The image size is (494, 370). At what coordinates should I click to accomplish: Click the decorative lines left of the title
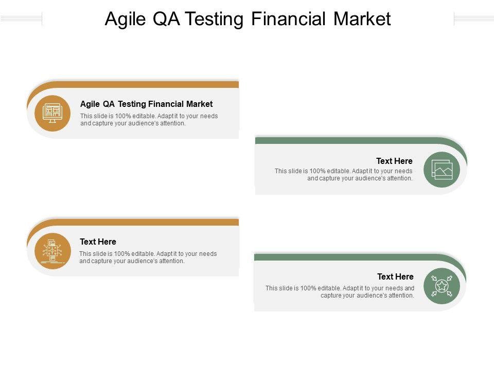tap(21, 19)
